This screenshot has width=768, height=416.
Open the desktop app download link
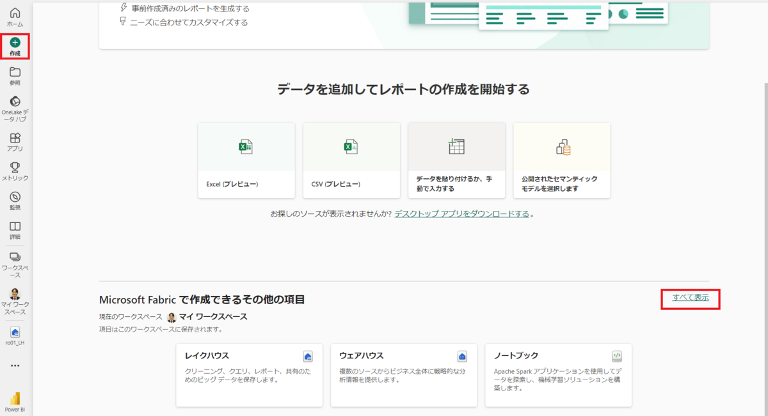pyautogui.click(x=462, y=214)
